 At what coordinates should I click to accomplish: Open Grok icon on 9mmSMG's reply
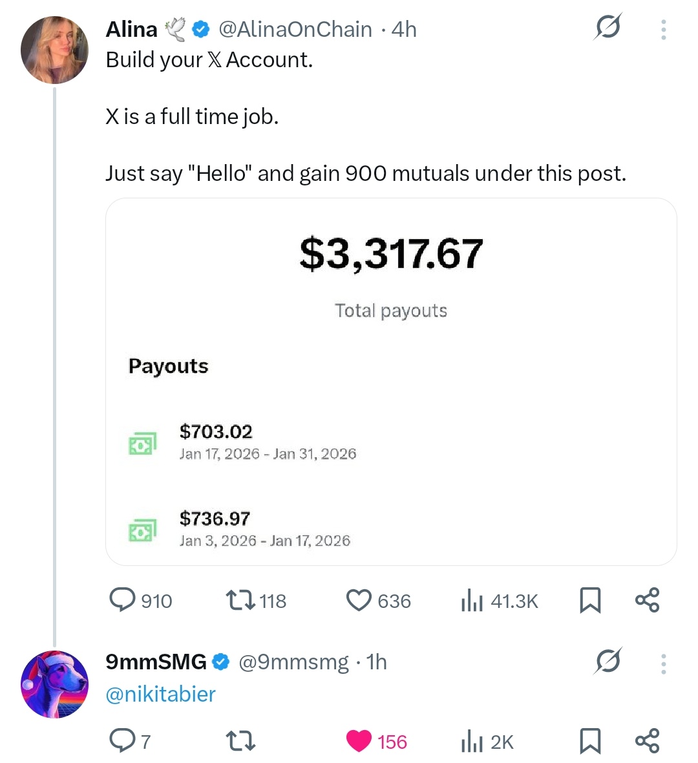tap(608, 661)
